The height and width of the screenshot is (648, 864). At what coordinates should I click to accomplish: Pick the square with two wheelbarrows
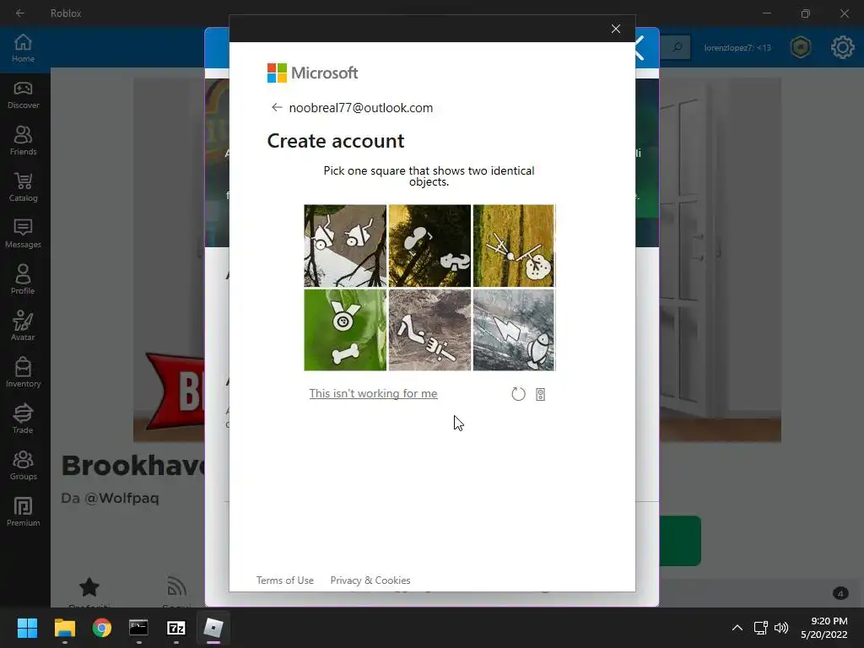pos(345,246)
